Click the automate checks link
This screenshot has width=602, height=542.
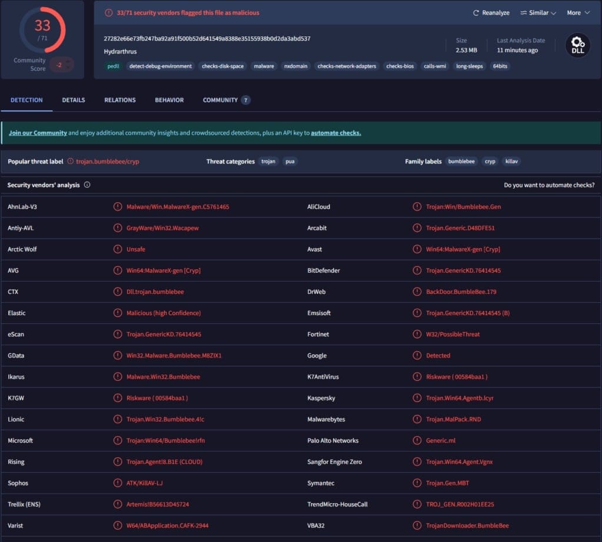coord(336,133)
